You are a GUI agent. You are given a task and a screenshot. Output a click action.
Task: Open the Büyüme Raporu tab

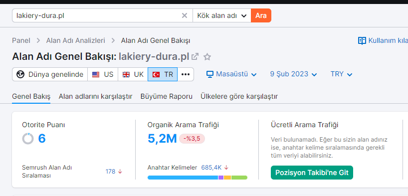[167, 97]
